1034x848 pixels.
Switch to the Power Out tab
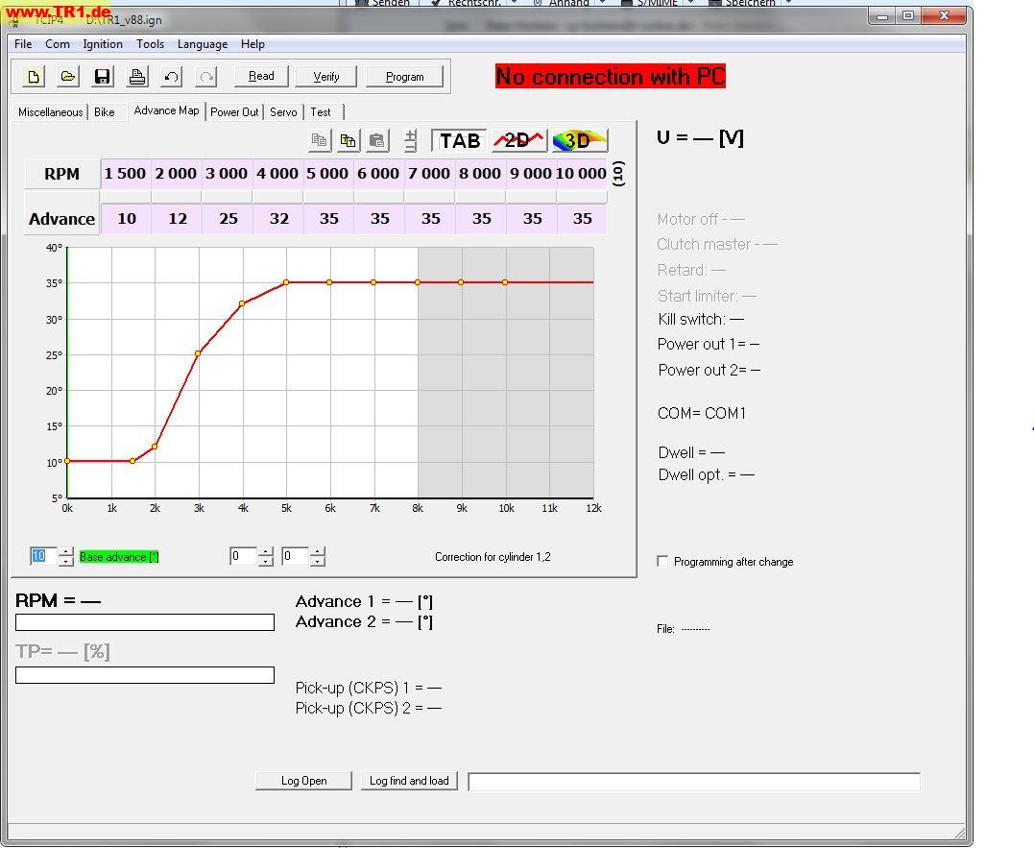[x=234, y=112]
